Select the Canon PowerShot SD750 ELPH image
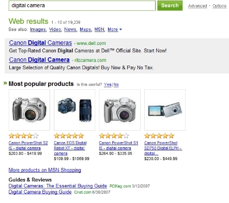 click(165, 110)
